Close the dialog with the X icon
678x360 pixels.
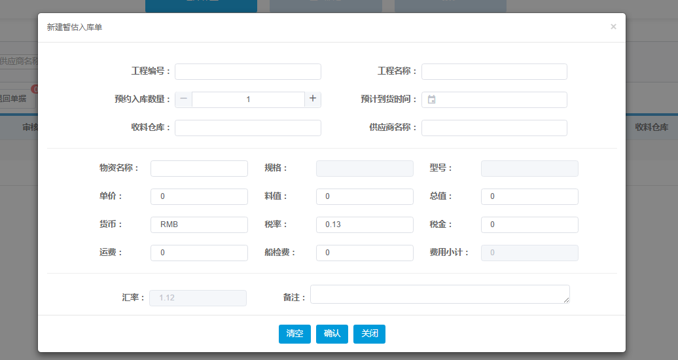tap(613, 27)
